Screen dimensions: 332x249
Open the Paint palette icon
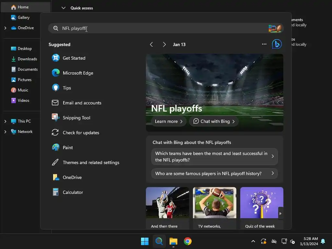(56, 148)
